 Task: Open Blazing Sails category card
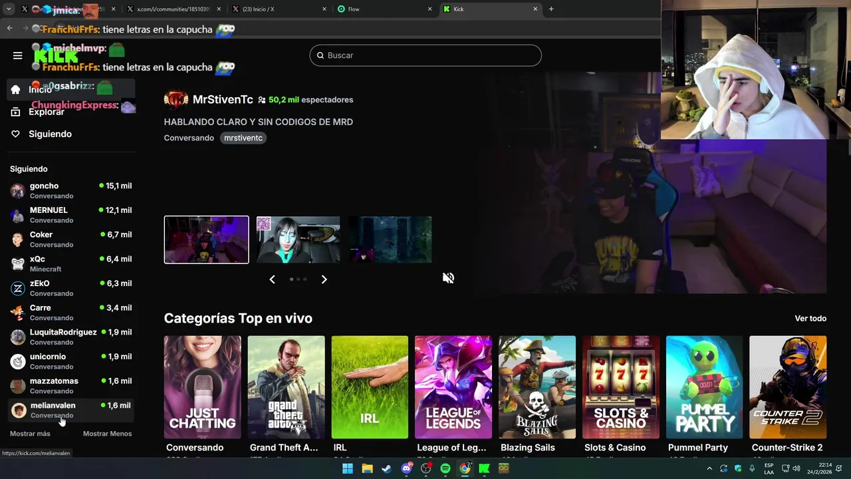[x=537, y=387]
